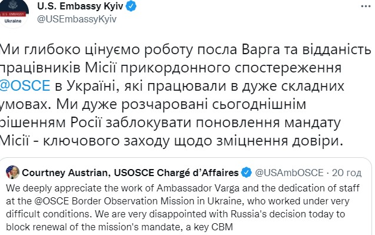
Task: Open the three-dot more options menu
Action: 366,6
